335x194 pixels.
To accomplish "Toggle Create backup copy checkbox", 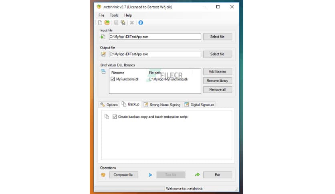I will (115, 117).
